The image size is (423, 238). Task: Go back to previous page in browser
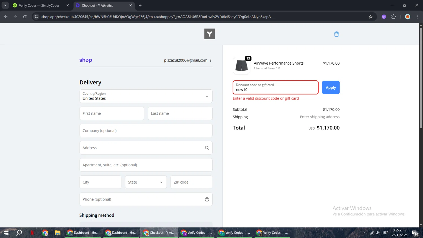[6, 17]
